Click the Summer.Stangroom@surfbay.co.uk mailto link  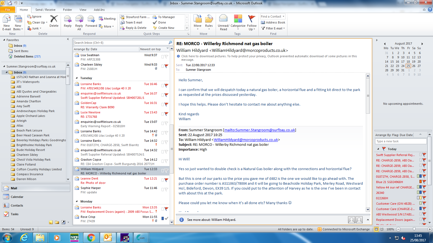(260, 130)
